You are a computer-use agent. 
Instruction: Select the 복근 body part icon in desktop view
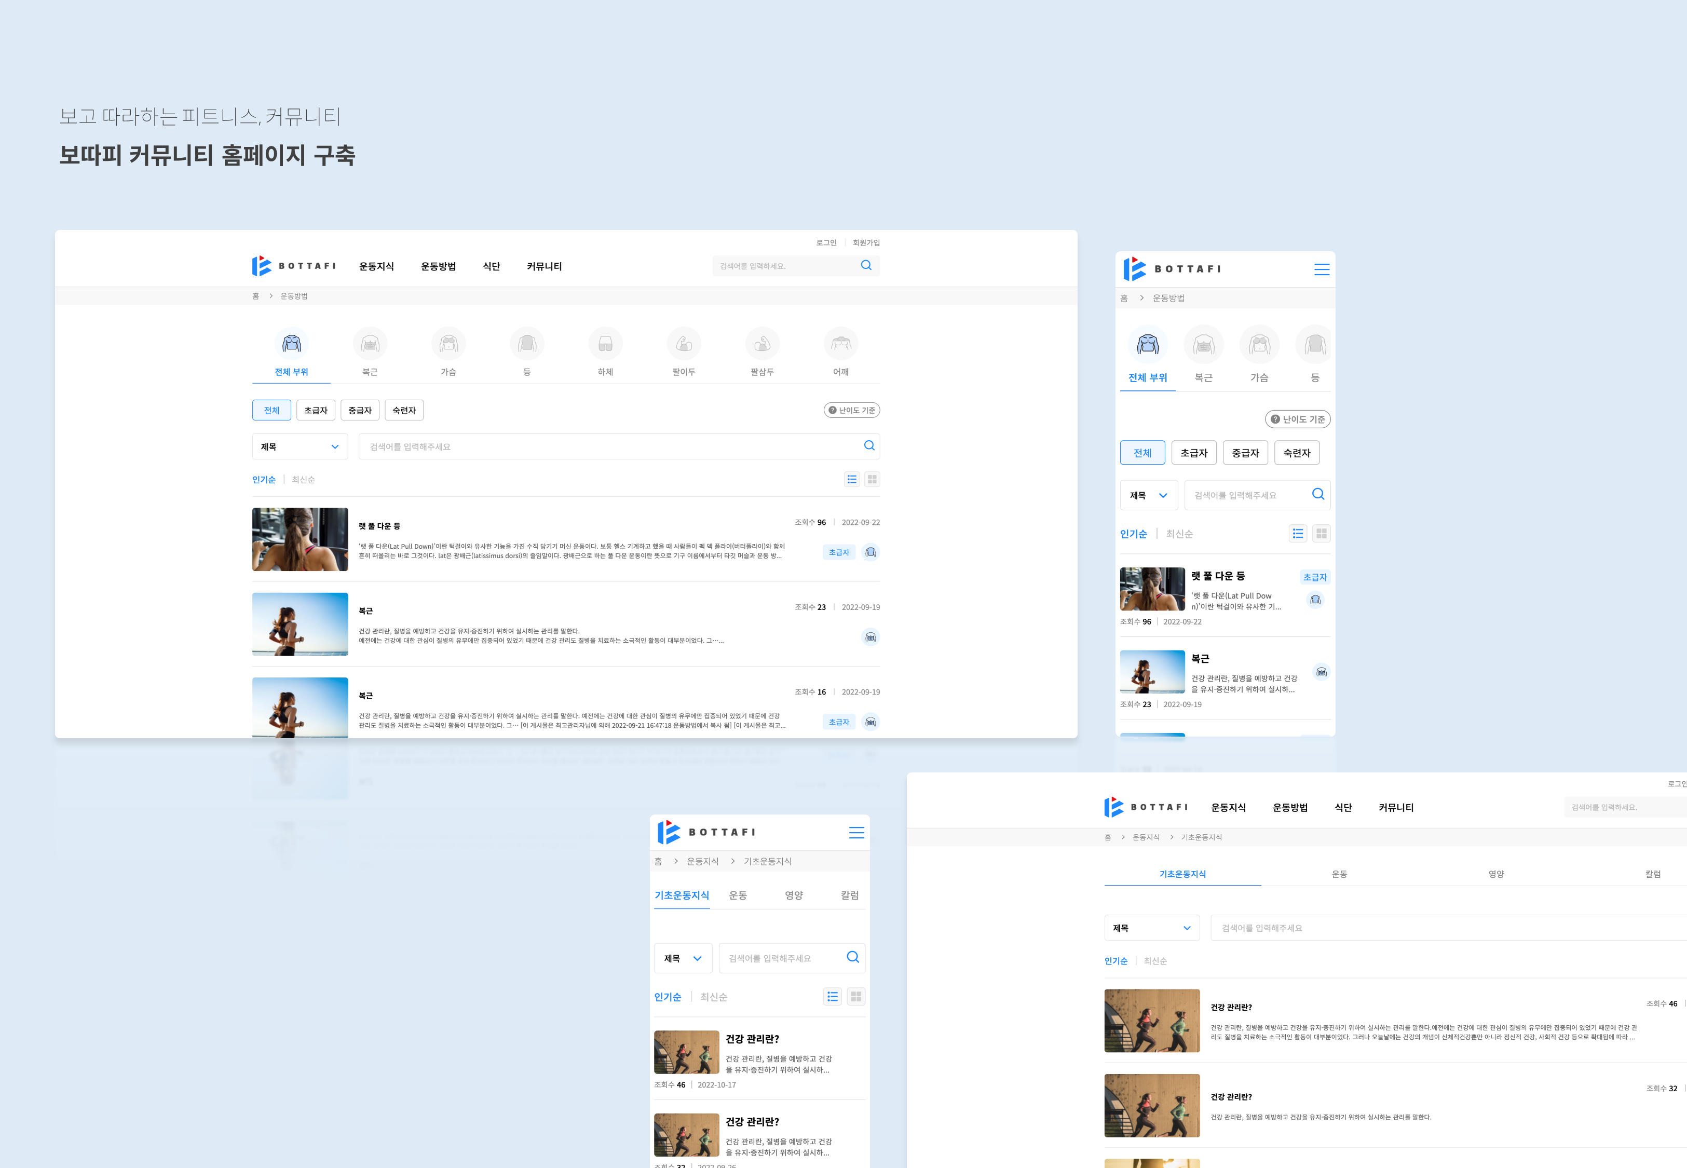click(x=370, y=344)
